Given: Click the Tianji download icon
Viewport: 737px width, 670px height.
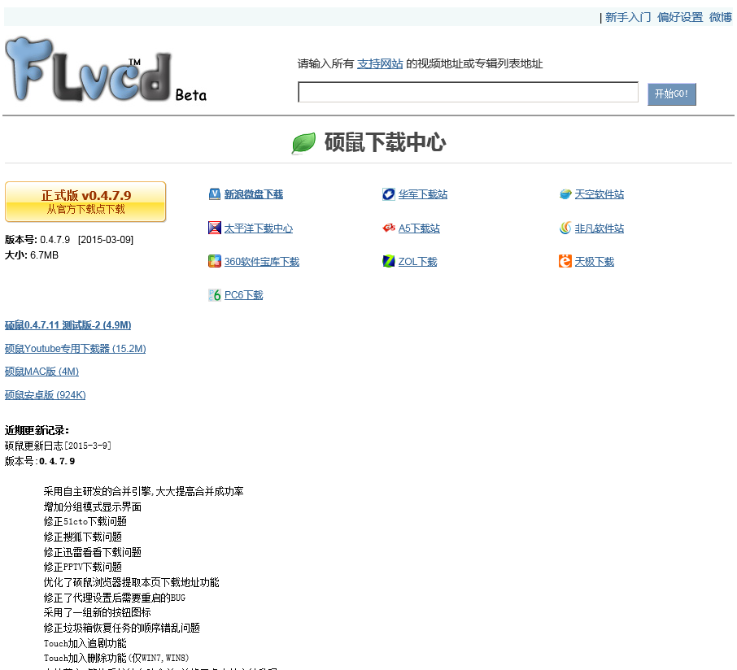Looking at the screenshot, I should (x=565, y=261).
